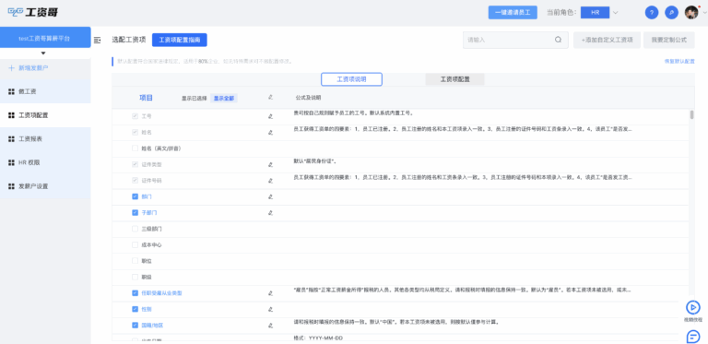Click the grid icon beside 做工资
This screenshot has width=708, height=344.
pos(11,91)
